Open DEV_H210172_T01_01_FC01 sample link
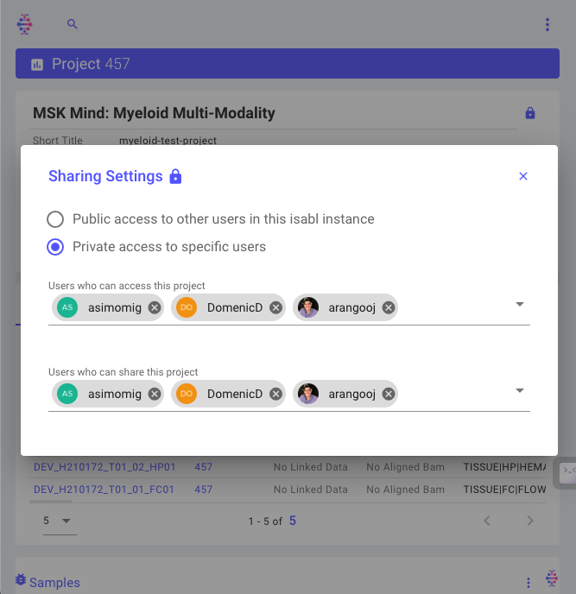Screen dimensions: 576x594 [104, 490]
